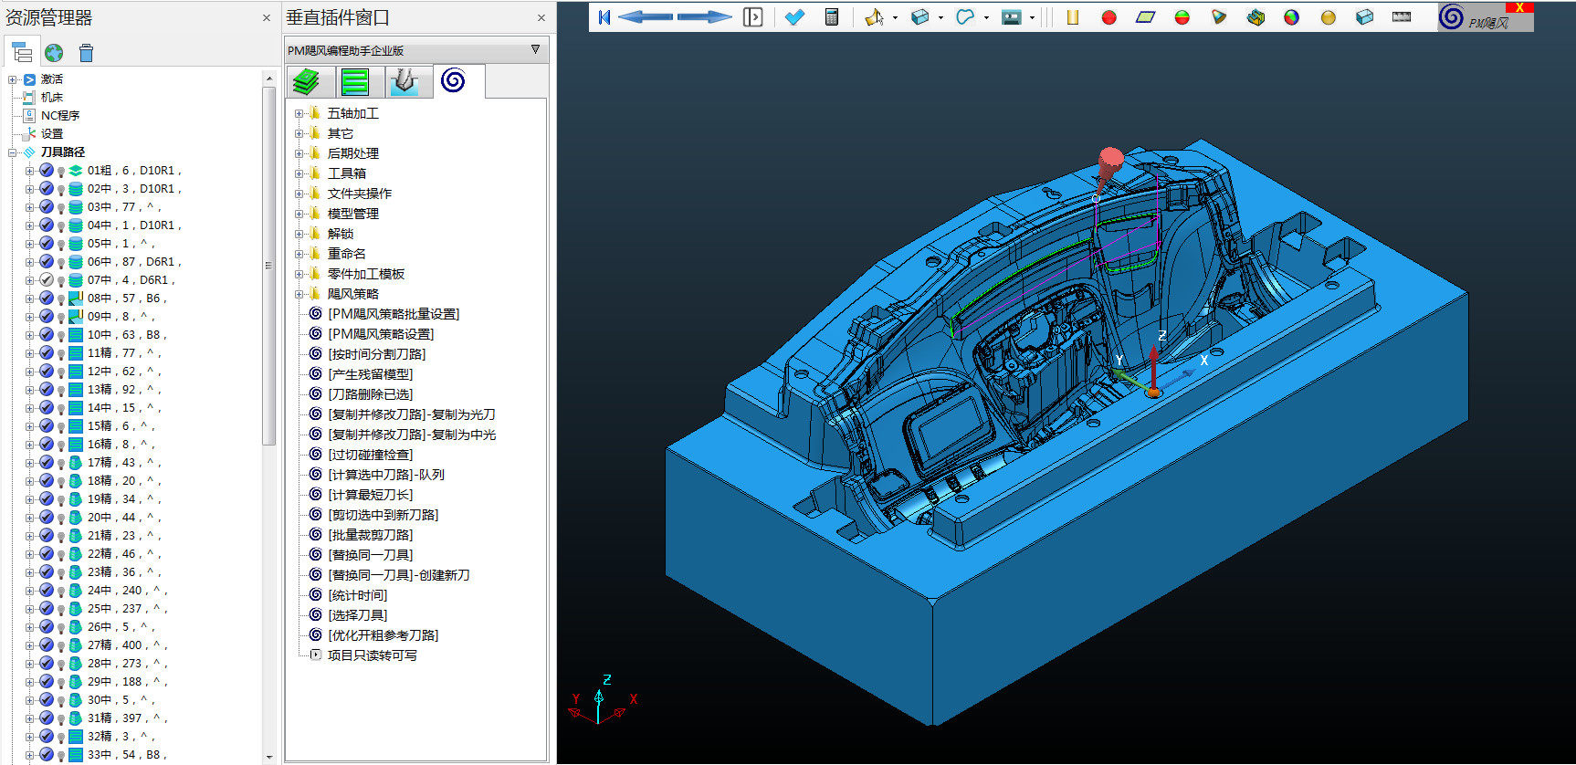Click the resource manager vertical scrollbar down arrow

click(268, 756)
